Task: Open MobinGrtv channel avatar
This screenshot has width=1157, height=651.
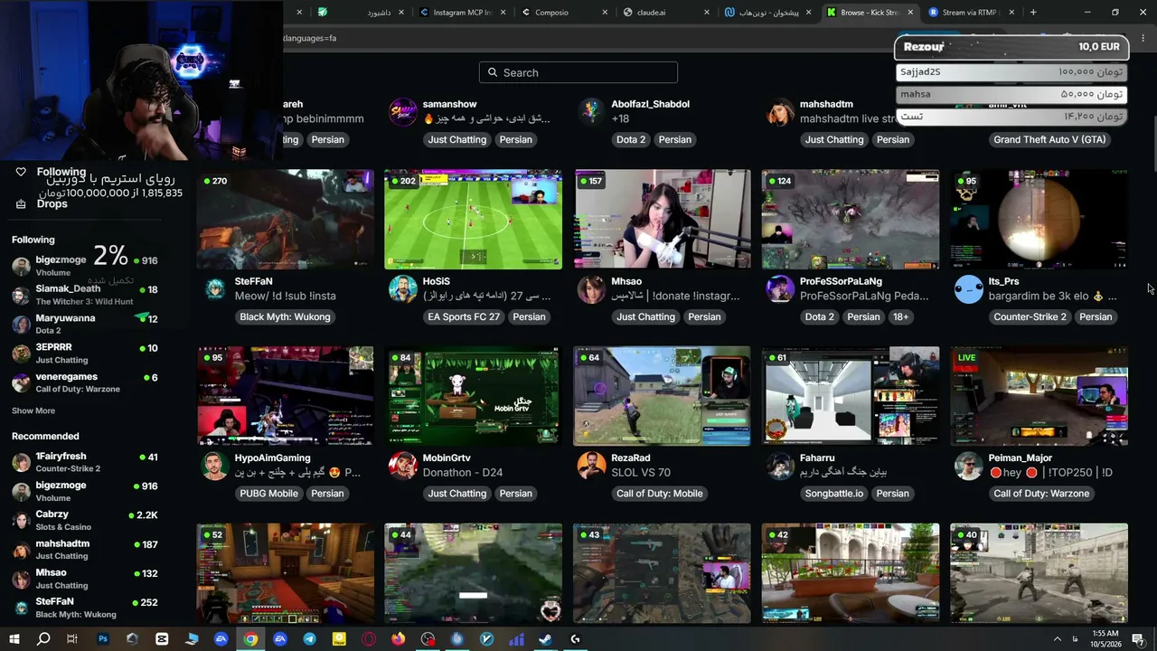Action: (402, 466)
